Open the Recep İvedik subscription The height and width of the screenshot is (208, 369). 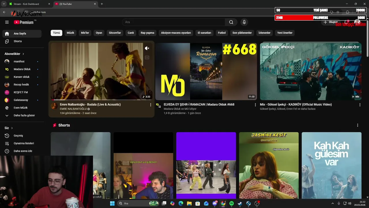click(22, 85)
